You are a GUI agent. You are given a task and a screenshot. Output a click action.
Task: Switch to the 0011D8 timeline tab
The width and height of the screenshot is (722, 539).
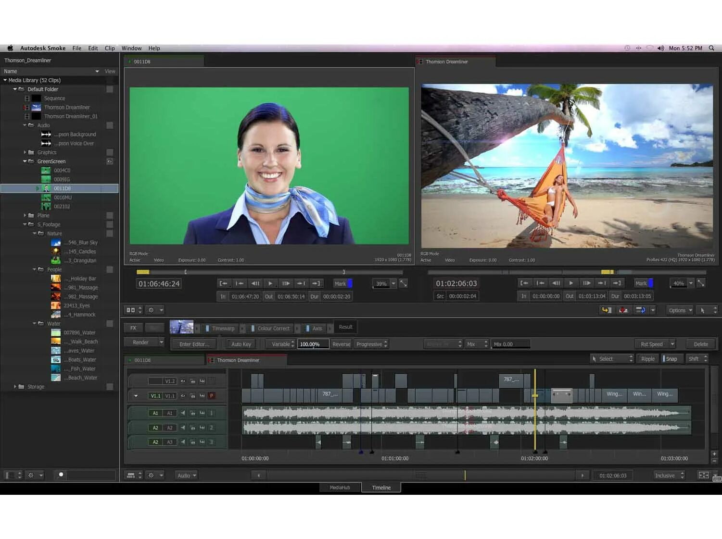[x=165, y=360]
